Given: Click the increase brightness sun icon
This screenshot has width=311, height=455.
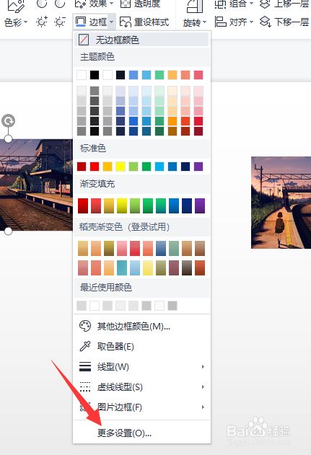Looking at the screenshot, I should pyautogui.click(x=42, y=22).
